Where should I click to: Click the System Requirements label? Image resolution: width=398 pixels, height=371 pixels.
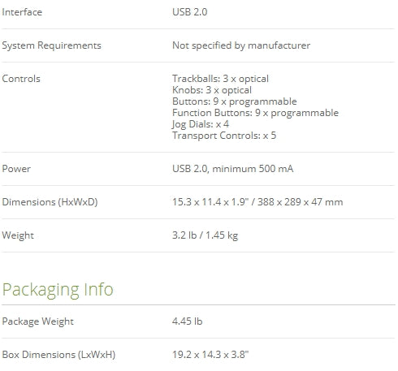51,45
